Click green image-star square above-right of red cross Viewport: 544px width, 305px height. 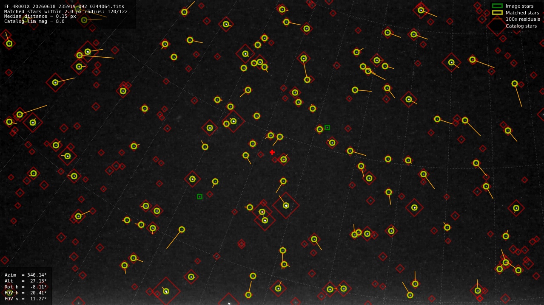[x=327, y=127]
